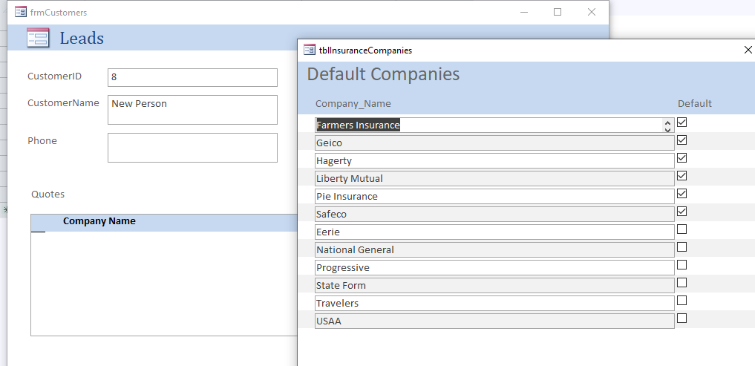Viewport: 755px width, 366px height.
Task: Click the Company Name column header in Quotes
Action: point(99,221)
